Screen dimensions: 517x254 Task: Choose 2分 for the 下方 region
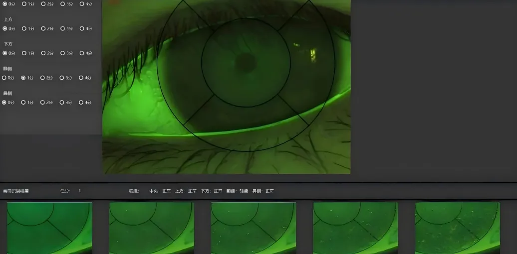tap(43, 53)
